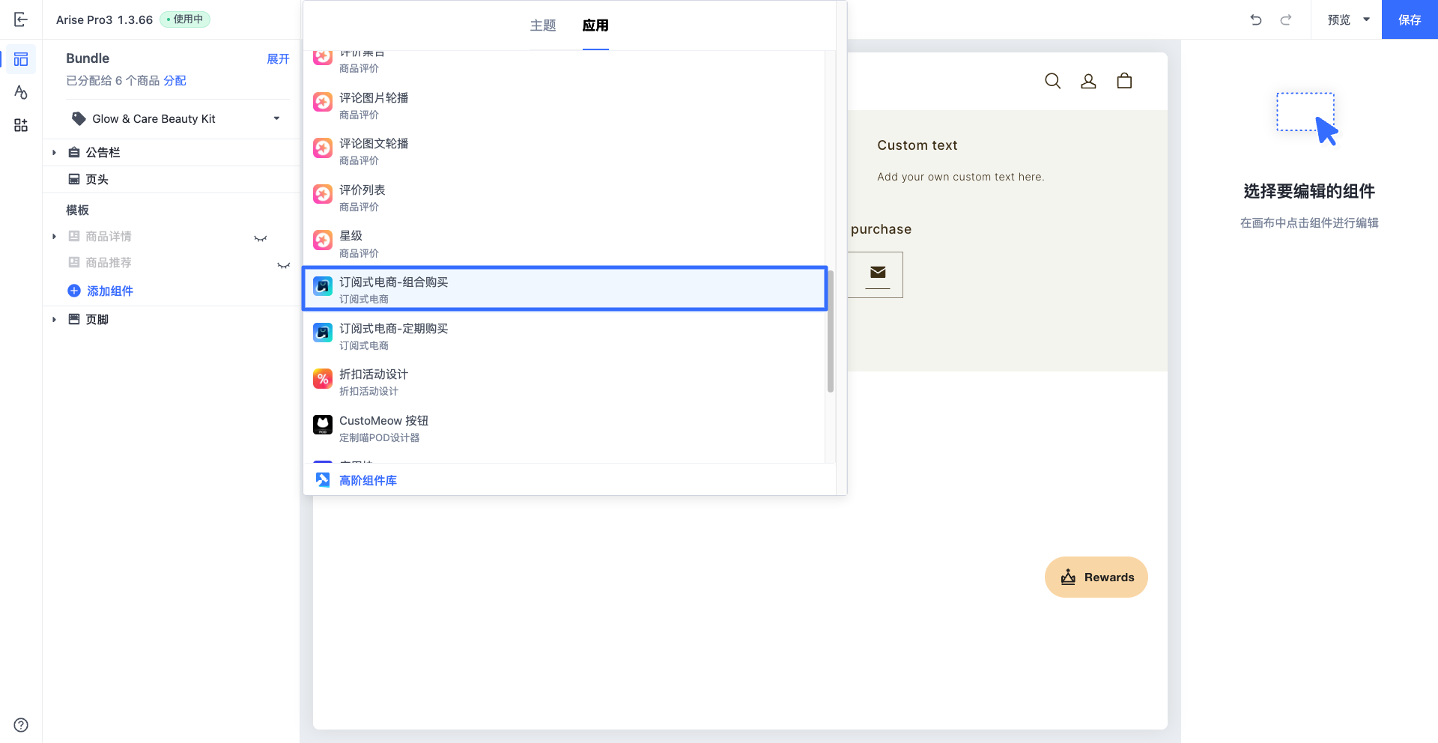This screenshot has height=743, width=1438.
Task: Open the 预览 dropdown arrow
Action: point(1366,20)
